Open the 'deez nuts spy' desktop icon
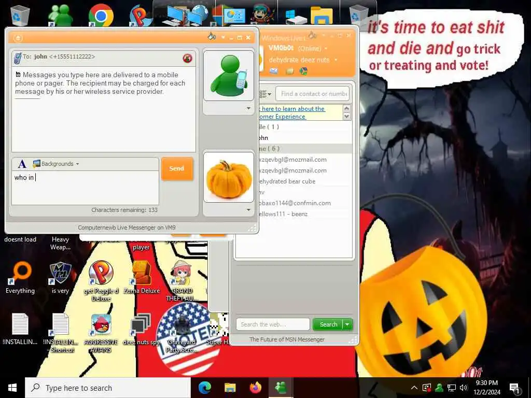The image size is (531, 398). tap(141, 330)
